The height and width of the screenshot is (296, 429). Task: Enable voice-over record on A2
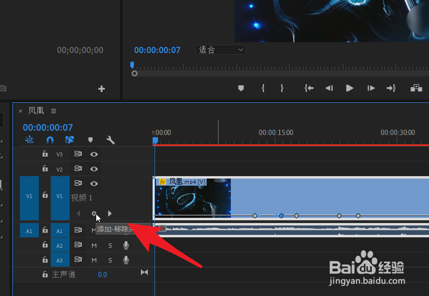(126, 245)
